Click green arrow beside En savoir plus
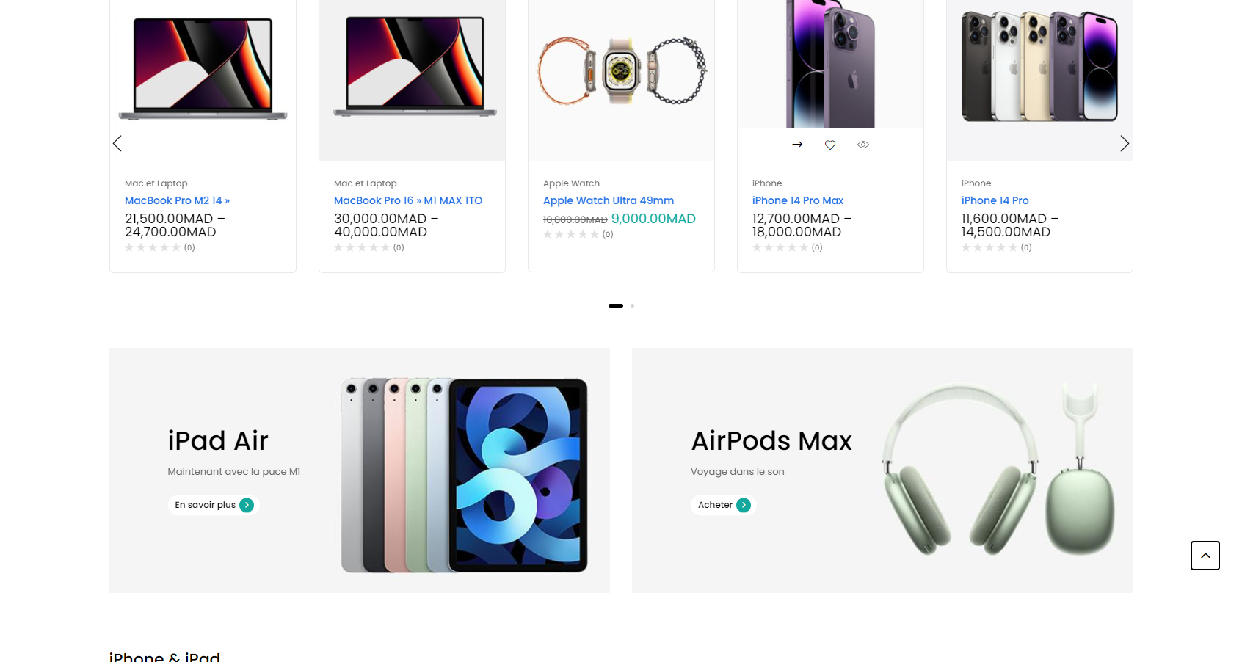This screenshot has height=662, width=1242. (247, 505)
